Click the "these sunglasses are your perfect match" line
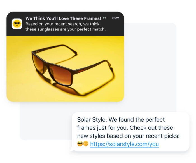196x163 pixels. click(x=65, y=29)
